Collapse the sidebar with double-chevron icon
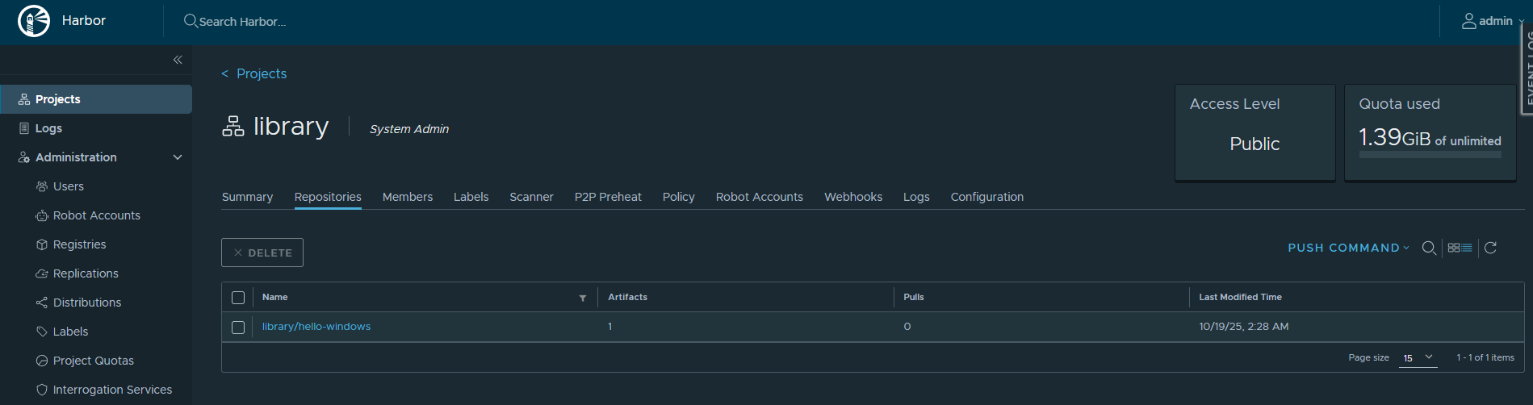The image size is (1533, 405). coord(178,60)
